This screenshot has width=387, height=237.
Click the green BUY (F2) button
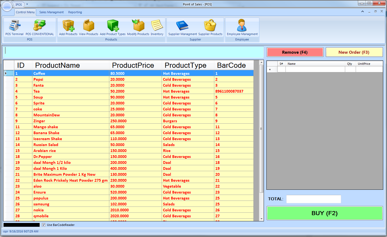(x=325, y=213)
